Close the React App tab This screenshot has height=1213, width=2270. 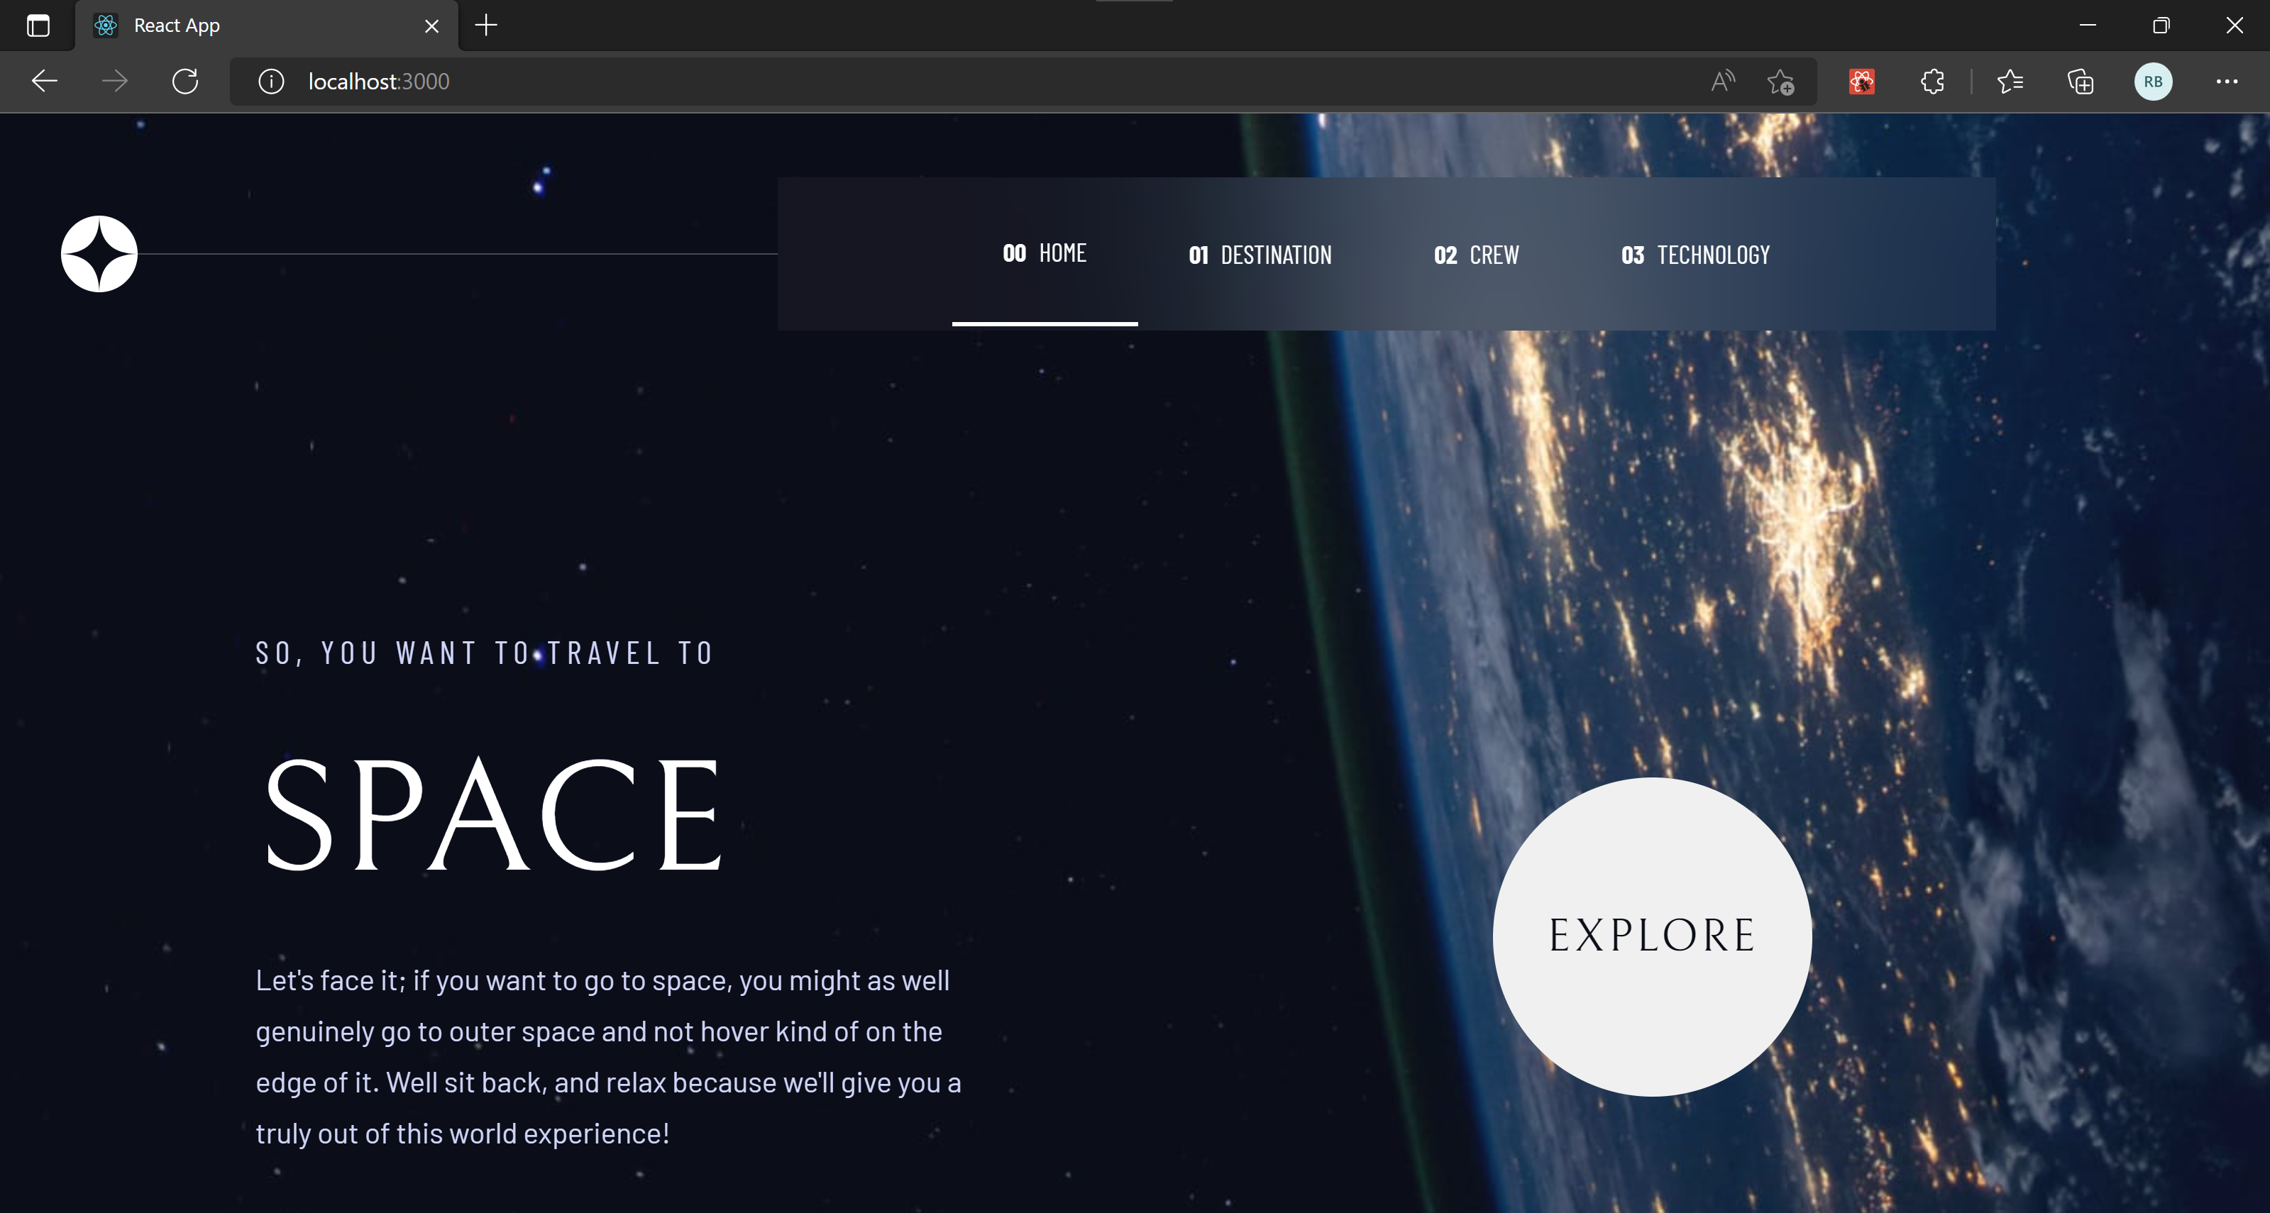[432, 26]
